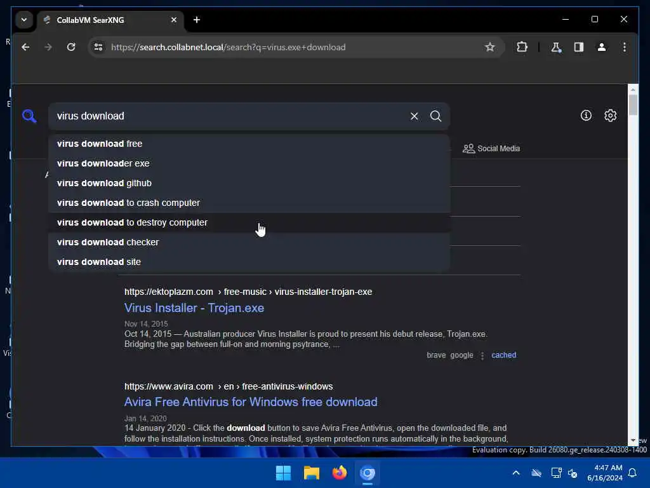Choose suggestion virus download checker
This screenshot has height=488, width=650.
click(x=249, y=242)
